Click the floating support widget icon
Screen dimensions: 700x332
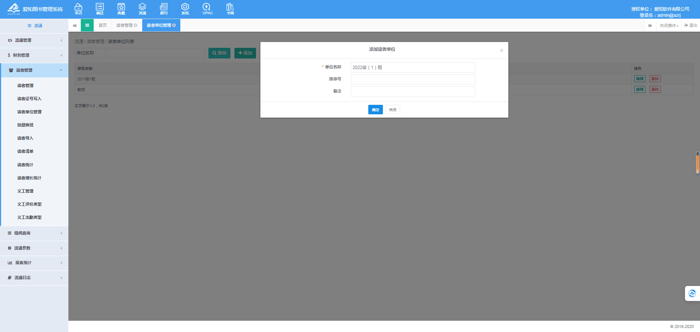pyautogui.click(x=692, y=294)
